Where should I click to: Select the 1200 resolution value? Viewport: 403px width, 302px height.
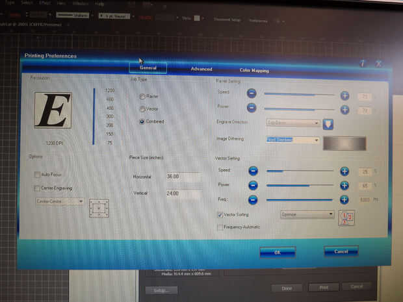110,90
